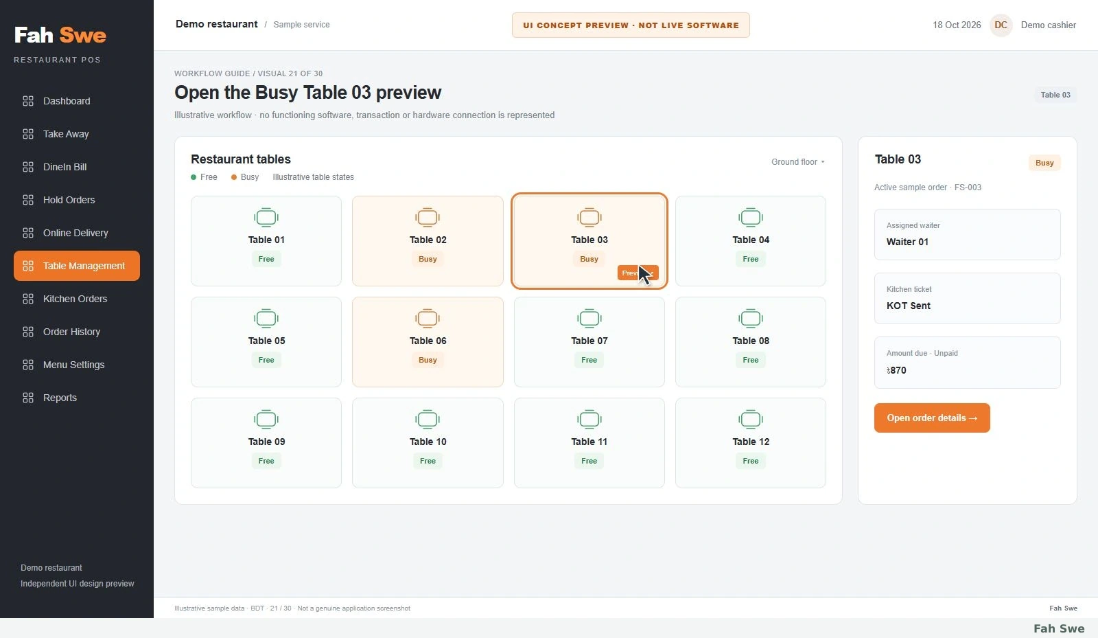1098x638 pixels.
Task: Click the Sample service breadcrumb
Action: coord(301,25)
